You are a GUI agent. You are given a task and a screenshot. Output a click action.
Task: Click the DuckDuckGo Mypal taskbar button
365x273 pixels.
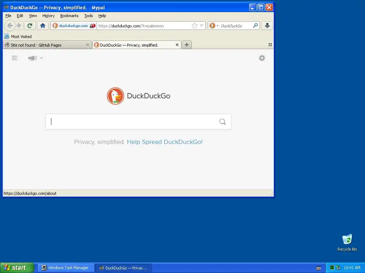pyautogui.click(x=123, y=268)
